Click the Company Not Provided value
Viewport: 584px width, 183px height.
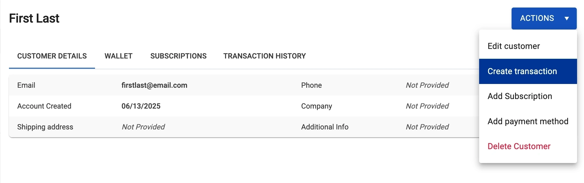(x=427, y=106)
